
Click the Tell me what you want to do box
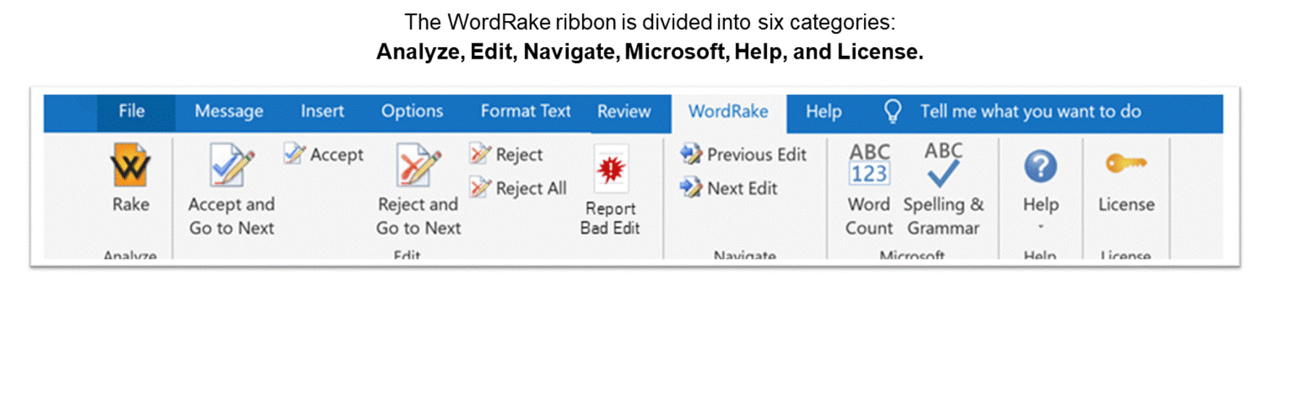[1031, 112]
